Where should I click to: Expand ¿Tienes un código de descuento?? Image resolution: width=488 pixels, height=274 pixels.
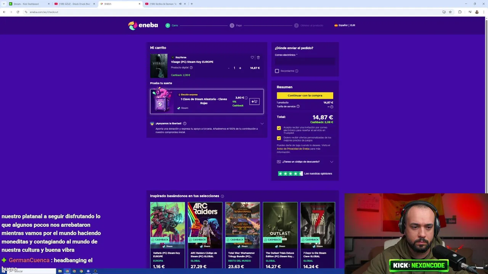tap(305, 162)
